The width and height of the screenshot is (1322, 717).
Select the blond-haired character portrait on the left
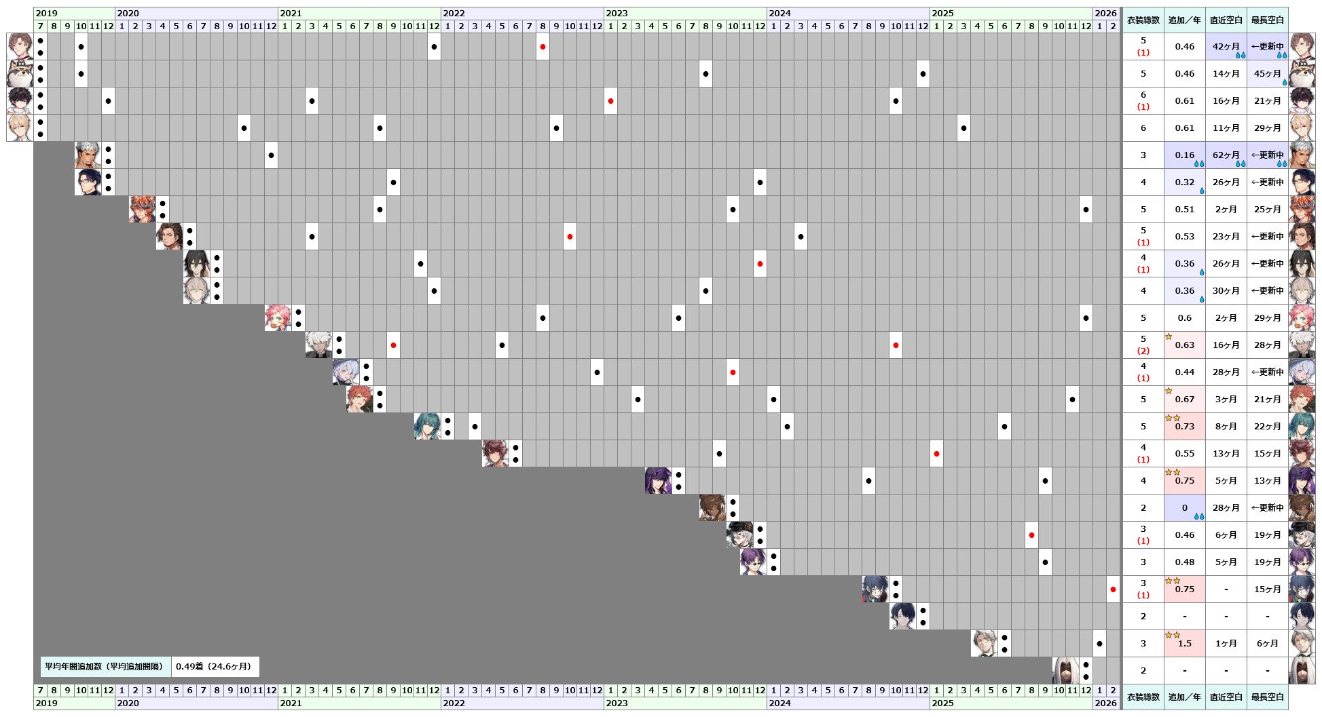(20, 128)
